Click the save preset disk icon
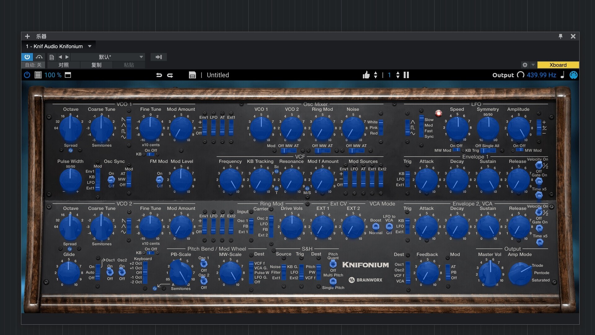This screenshot has height=335, width=595. pos(192,75)
